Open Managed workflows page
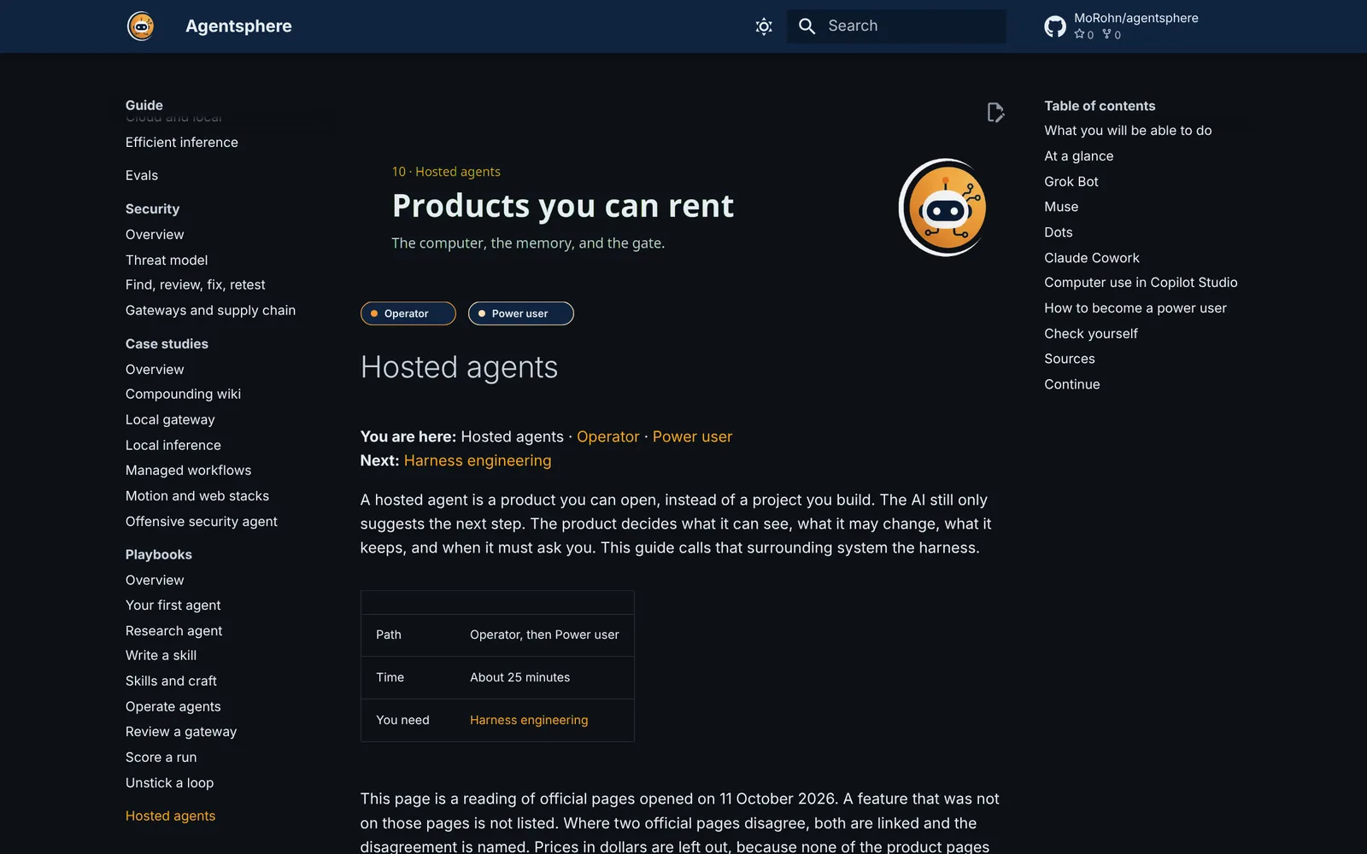Screen dimensions: 1367x854 coord(188,471)
